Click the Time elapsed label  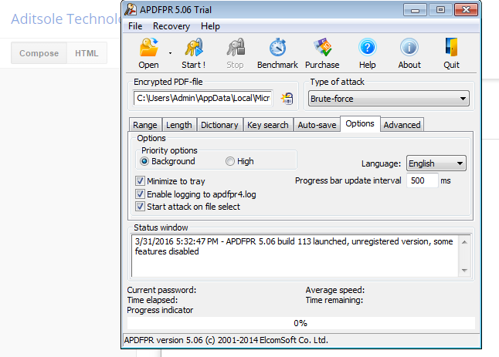tap(152, 300)
